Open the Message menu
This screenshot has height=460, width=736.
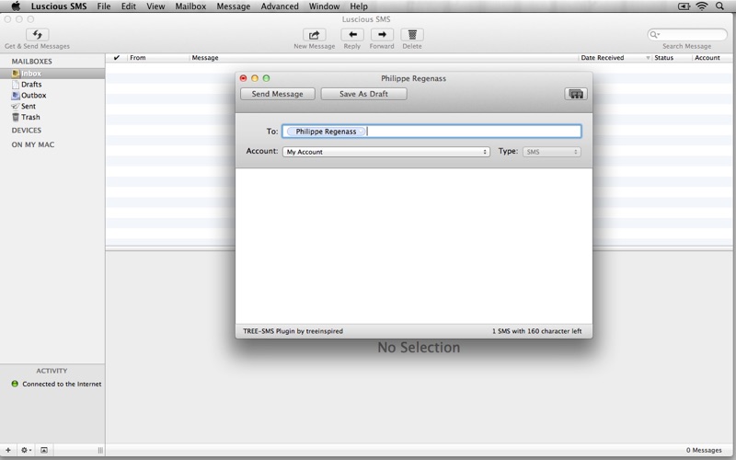[x=234, y=6]
